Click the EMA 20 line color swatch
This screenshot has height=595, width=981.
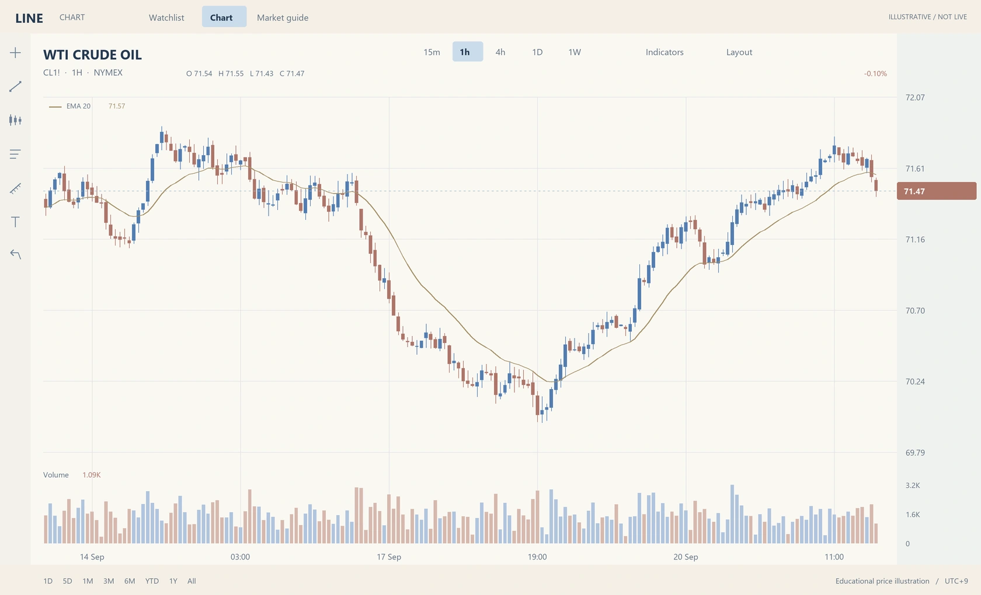coord(55,107)
